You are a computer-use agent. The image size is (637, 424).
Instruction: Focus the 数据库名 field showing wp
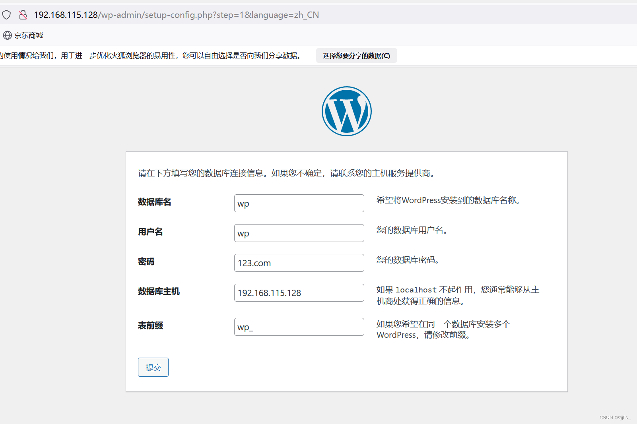point(299,203)
